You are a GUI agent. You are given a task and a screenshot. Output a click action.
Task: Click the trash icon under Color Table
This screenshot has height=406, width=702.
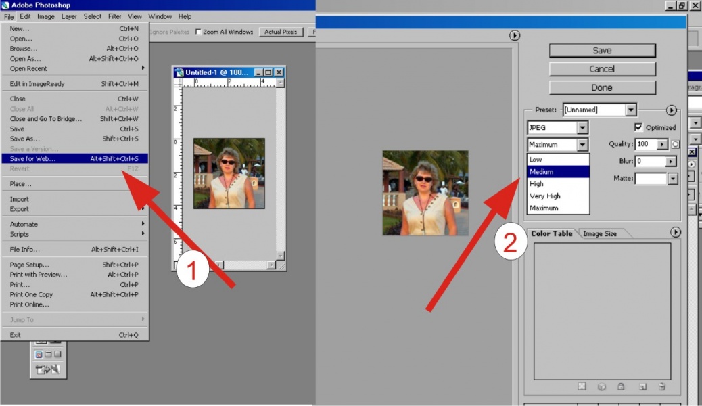click(x=662, y=386)
